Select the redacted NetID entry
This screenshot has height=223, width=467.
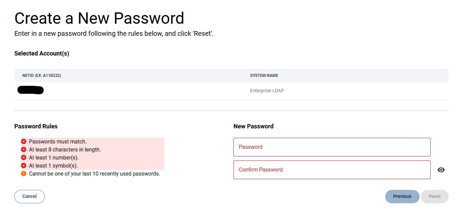point(30,90)
